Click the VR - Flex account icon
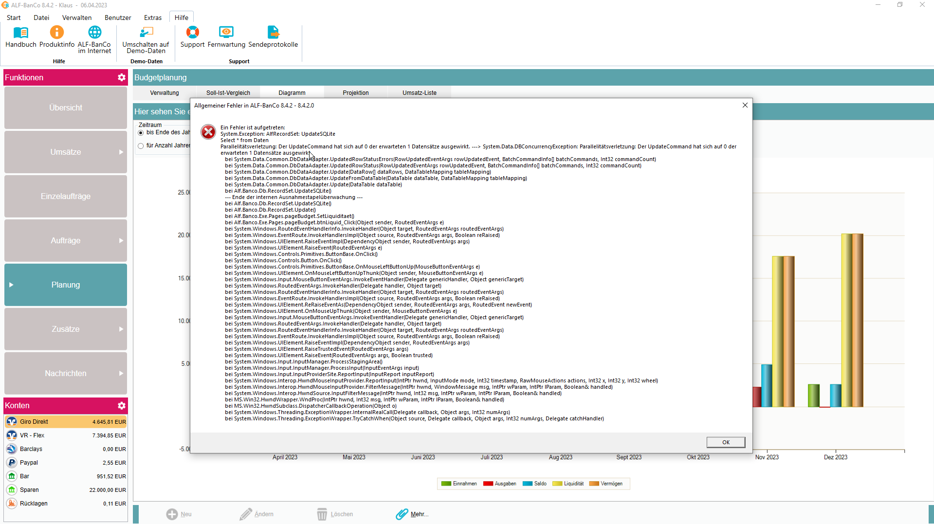Viewport: 934px width, 524px height. (12, 435)
